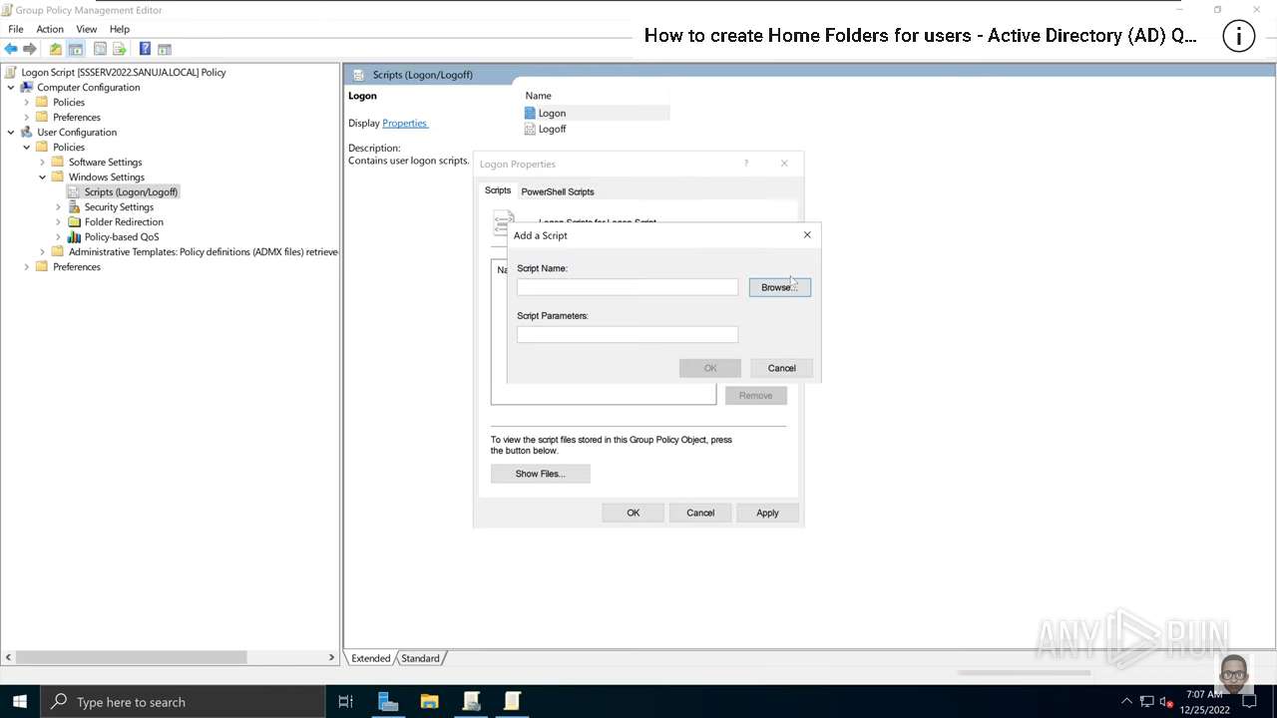
Task: Expand the Policy-based QoS node
Action: 59,236
